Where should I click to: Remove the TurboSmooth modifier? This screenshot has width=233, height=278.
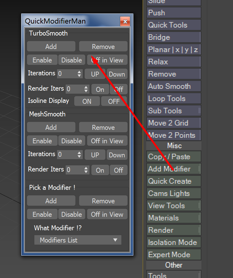pyautogui.click(x=103, y=47)
